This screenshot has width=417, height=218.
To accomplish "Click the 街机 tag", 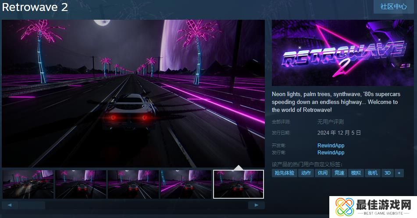I will pyautogui.click(x=372, y=173).
